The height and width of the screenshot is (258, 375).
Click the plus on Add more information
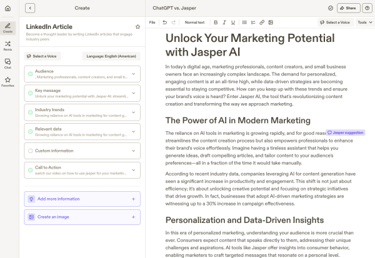pyautogui.click(x=134, y=199)
